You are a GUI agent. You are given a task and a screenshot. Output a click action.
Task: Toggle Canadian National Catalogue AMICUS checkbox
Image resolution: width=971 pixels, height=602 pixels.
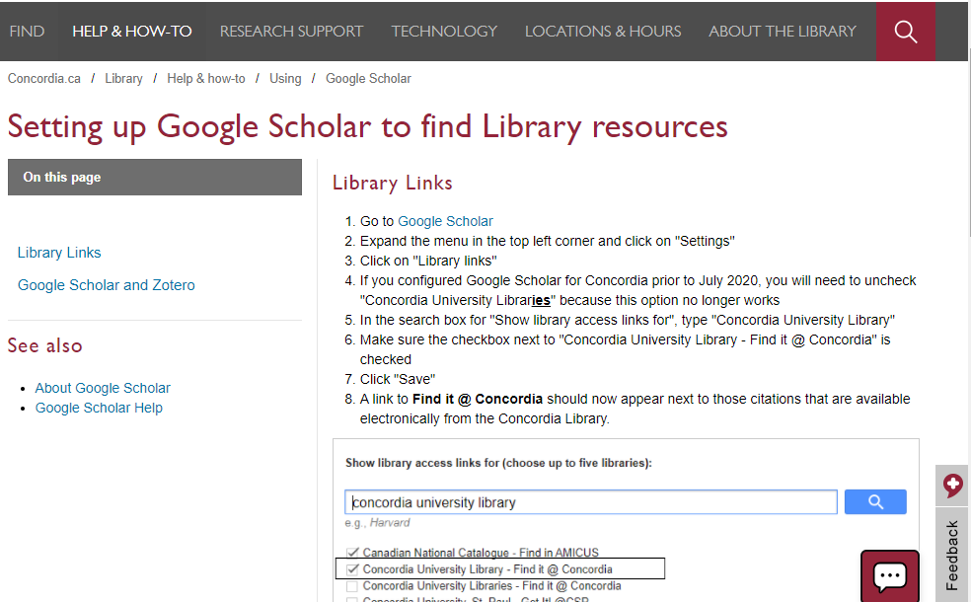pos(352,552)
